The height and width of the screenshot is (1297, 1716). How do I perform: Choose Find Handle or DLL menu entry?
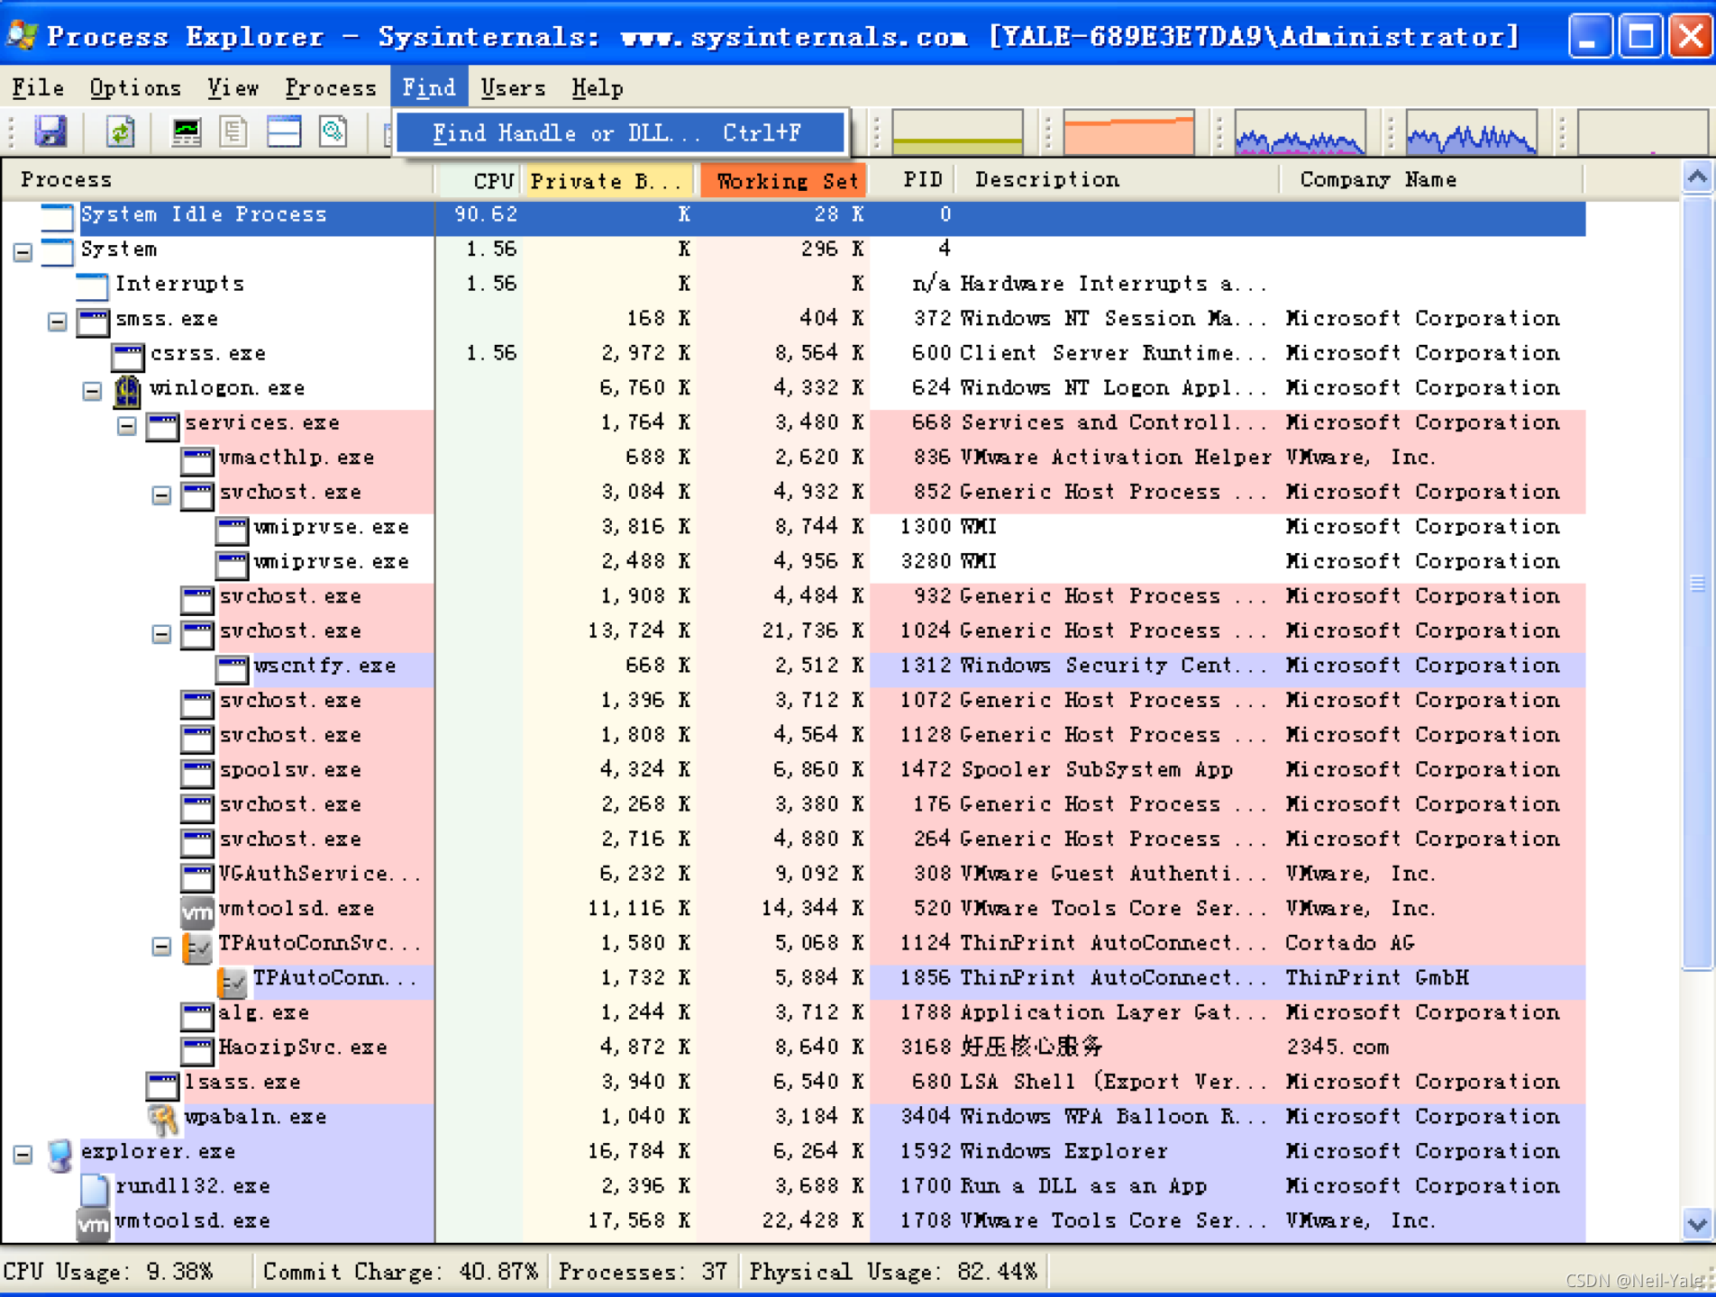(x=620, y=132)
